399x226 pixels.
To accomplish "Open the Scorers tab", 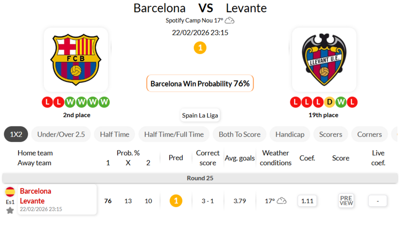I will click(331, 134).
